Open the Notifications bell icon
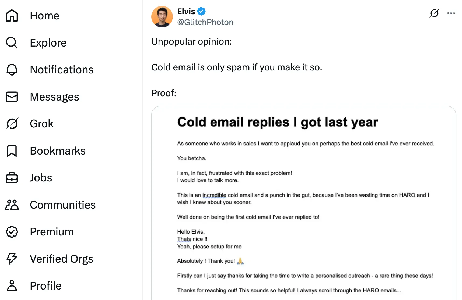Screen dimensions: 462x300 [x=12, y=70]
